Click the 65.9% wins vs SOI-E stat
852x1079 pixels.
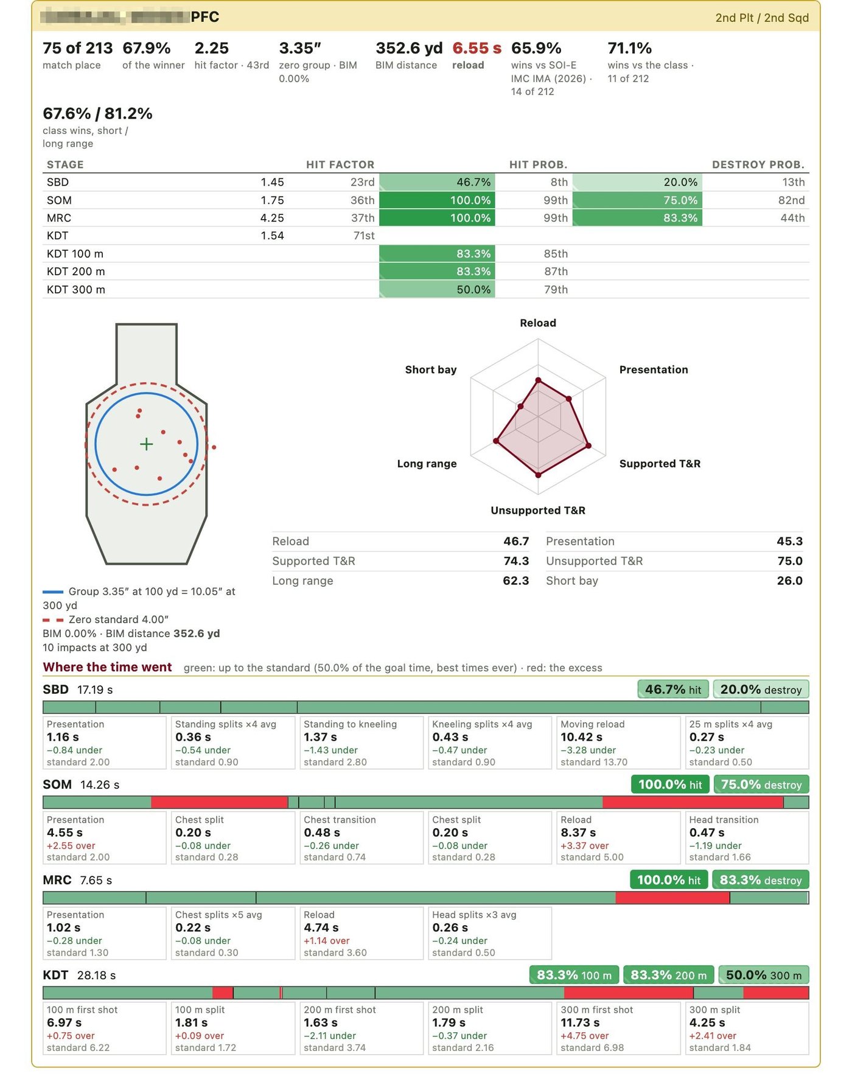[x=552, y=68]
